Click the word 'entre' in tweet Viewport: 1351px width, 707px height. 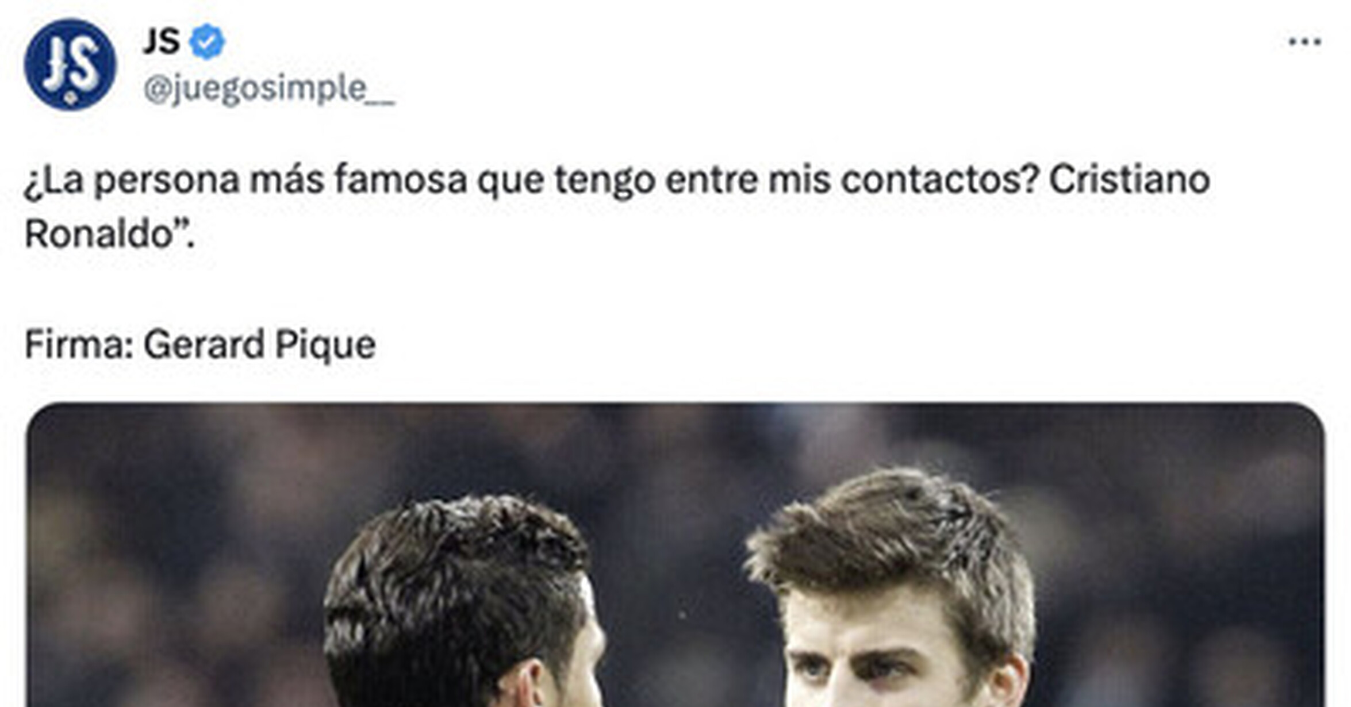(712, 179)
